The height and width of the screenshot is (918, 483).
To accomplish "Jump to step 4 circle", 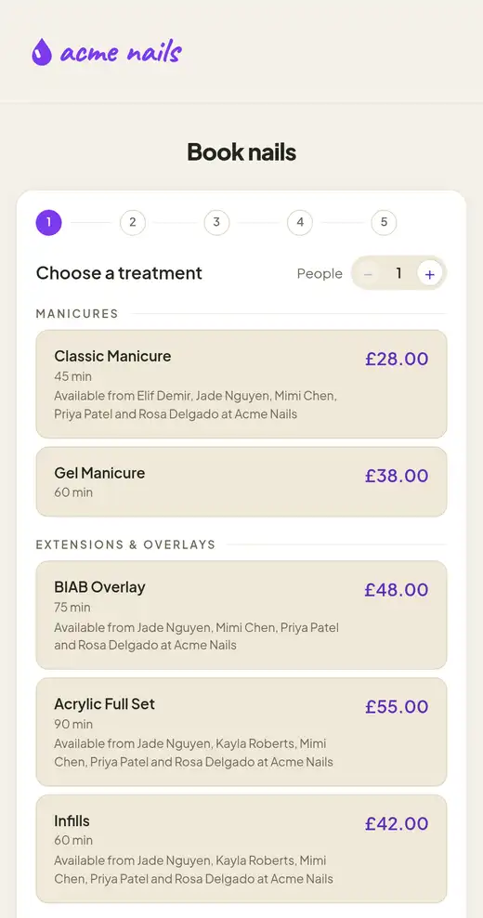I will click(300, 222).
